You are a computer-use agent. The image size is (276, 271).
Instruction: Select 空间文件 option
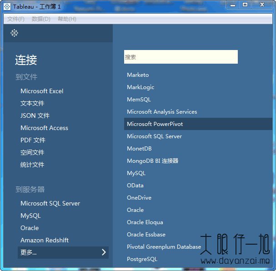[x=32, y=152]
